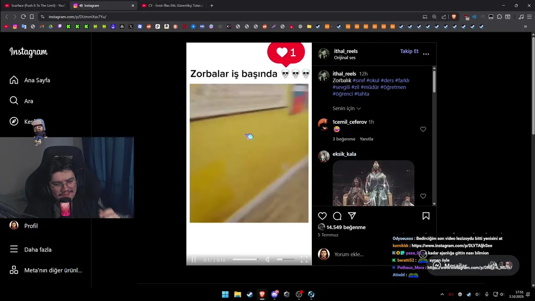
Task: Open the zoom magnifier in address bar
Action: click(434, 17)
